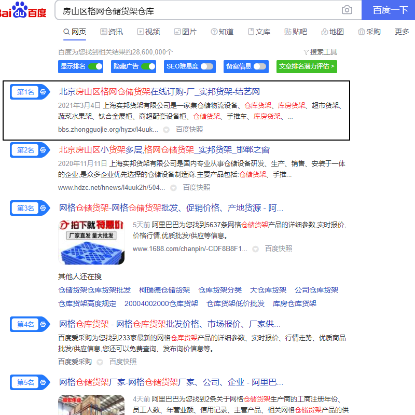Image resolution: width=415 pixels, height=415 pixels.
Task: Expand dropdown beside www.hdzc.net URL
Action: point(173,188)
